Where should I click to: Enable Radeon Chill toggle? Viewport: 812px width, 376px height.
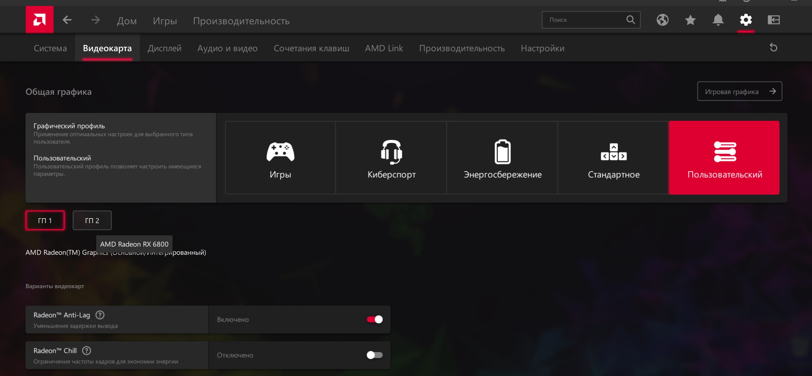375,355
